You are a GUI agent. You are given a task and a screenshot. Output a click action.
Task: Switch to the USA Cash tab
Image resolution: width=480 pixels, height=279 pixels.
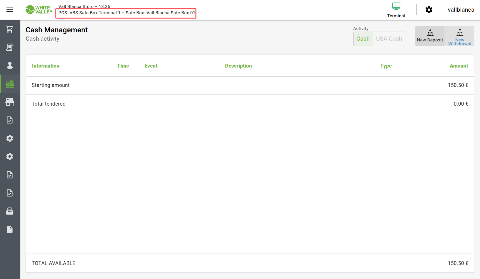(x=389, y=39)
